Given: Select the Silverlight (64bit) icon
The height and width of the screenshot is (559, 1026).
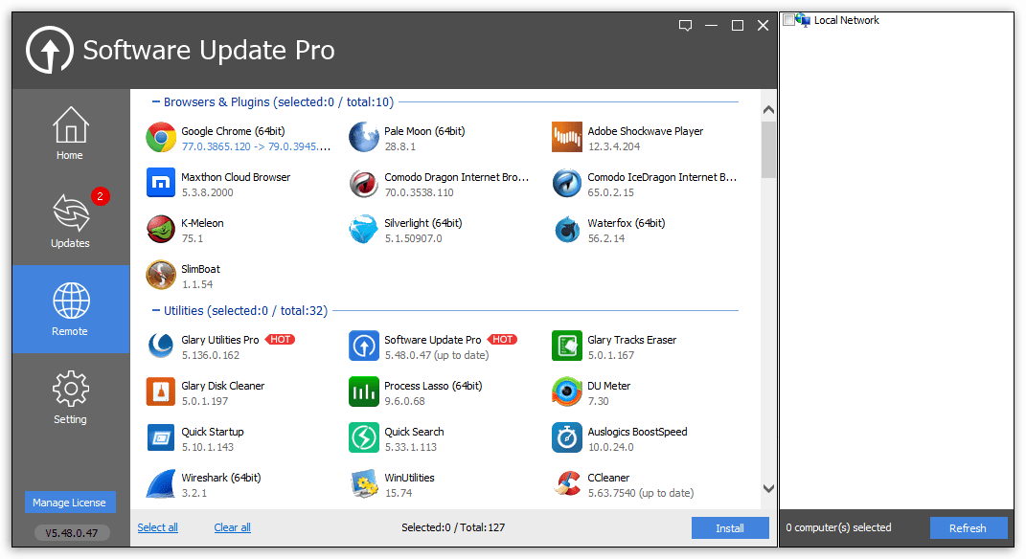Looking at the screenshot, I should coord(364,229).
